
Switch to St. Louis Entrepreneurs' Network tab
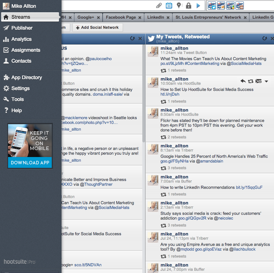208,17
